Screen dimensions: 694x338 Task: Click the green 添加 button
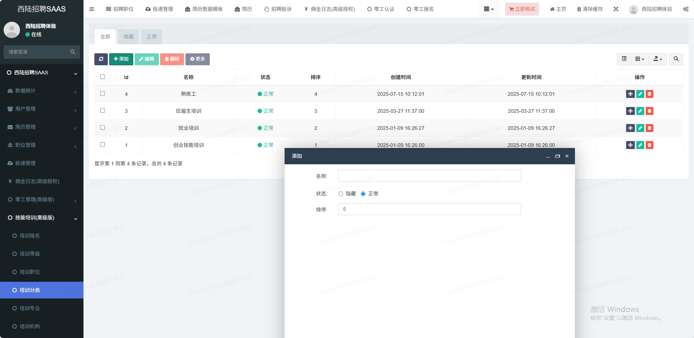(121, 59)
